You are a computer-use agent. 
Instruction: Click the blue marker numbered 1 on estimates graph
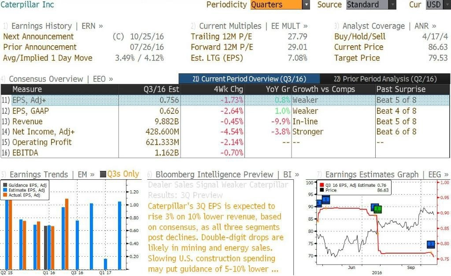(x=325, y=200)
